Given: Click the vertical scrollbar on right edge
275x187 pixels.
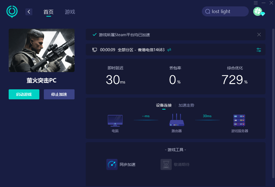Looking at the screenshot, I should pos(273,103).
